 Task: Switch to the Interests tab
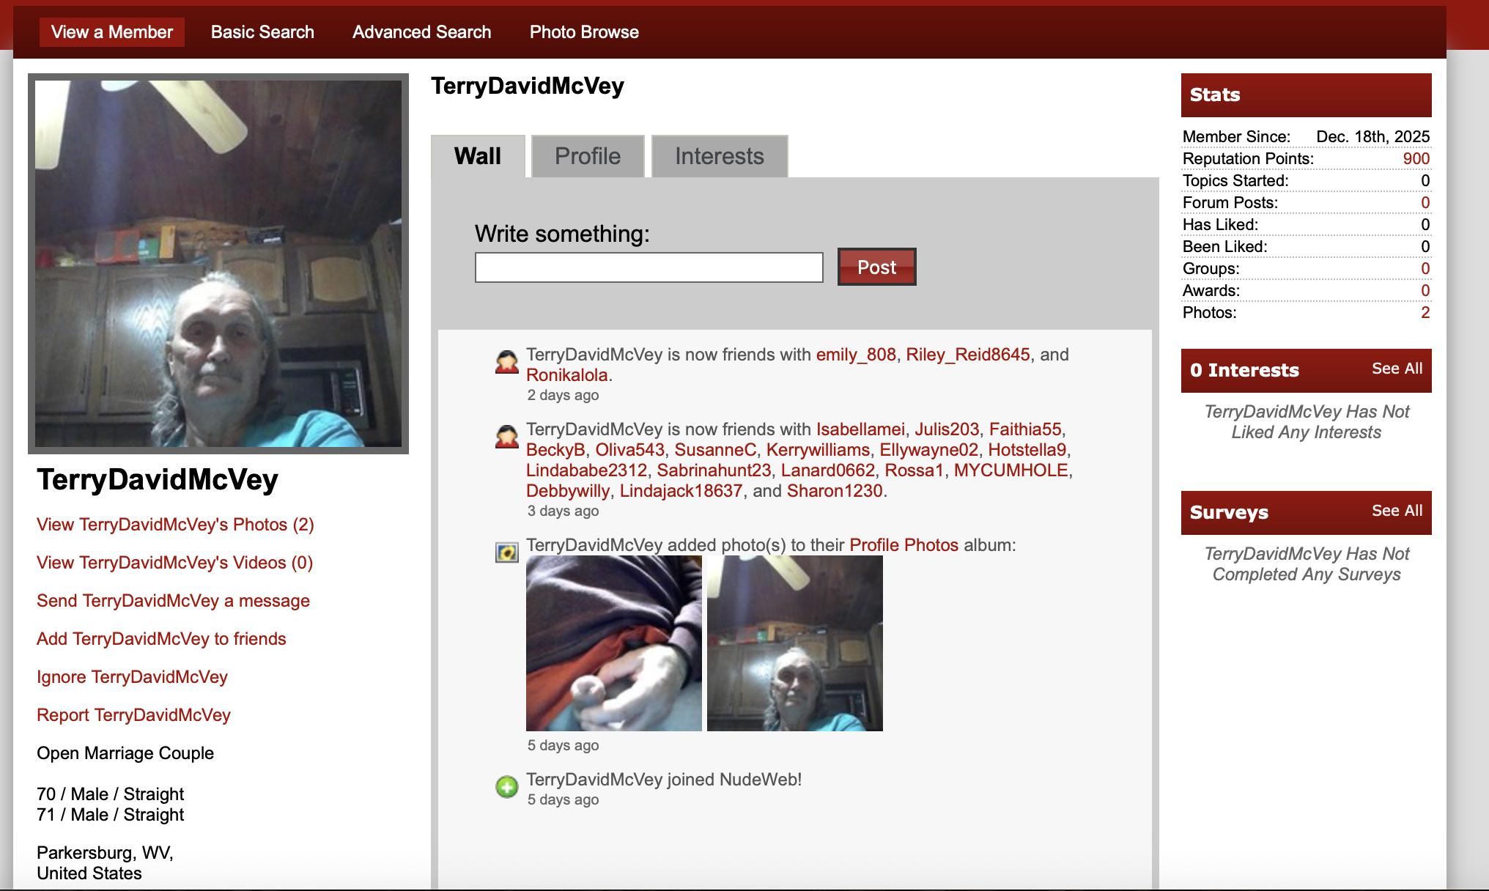719,156
